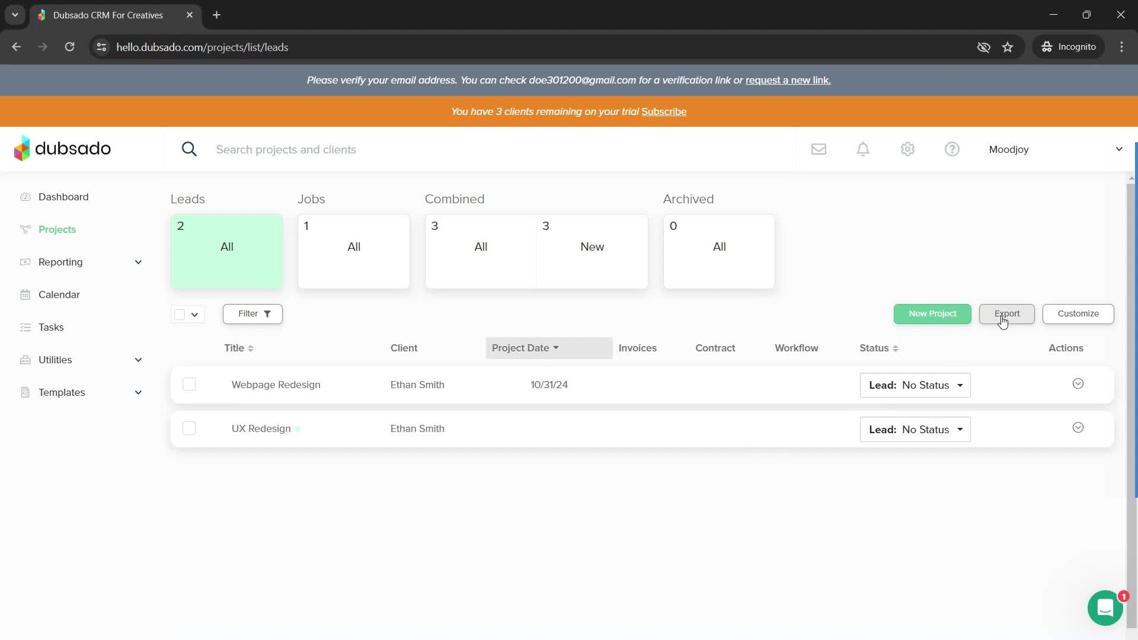This screenshot has width=1138, height=640.
Task: Expand the Utilities menu chevron
Action: click(138, 360)
